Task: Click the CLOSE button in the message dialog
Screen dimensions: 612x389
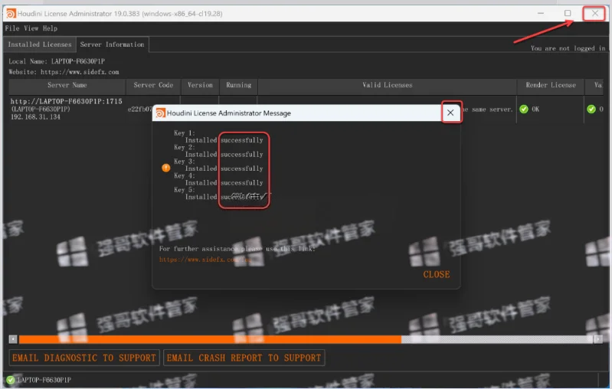Action: pos(437,274)
